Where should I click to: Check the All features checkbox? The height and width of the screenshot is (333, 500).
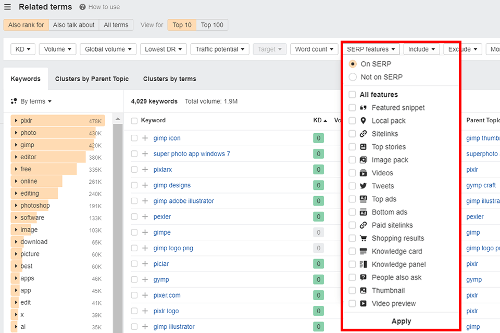pos(352,95)
